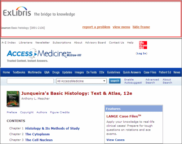
Task: Open the Q&A nav item
Action: pos(47,72)
